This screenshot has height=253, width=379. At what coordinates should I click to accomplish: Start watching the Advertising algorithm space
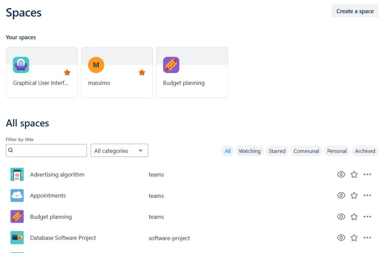pos(341,174)
